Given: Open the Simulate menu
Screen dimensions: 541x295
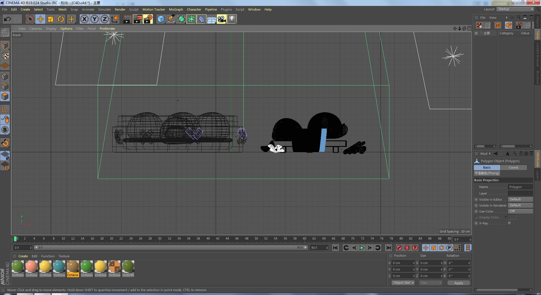Looking at the screenshot, I should click(104, 9).
